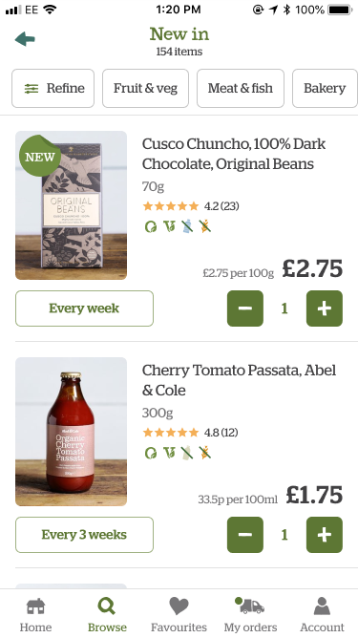Add one more Cherry Tomato Passata
Image resolution: width=358 pixels, height=638 pixels.
coord(325,535)
